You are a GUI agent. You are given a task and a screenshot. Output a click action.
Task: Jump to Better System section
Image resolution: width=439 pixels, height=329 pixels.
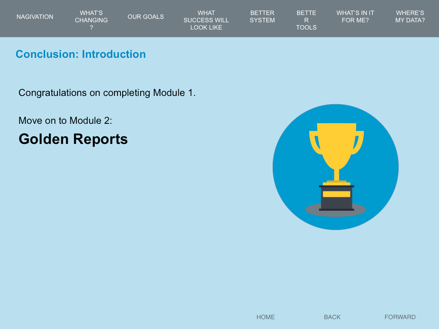(x=262, y=17)
